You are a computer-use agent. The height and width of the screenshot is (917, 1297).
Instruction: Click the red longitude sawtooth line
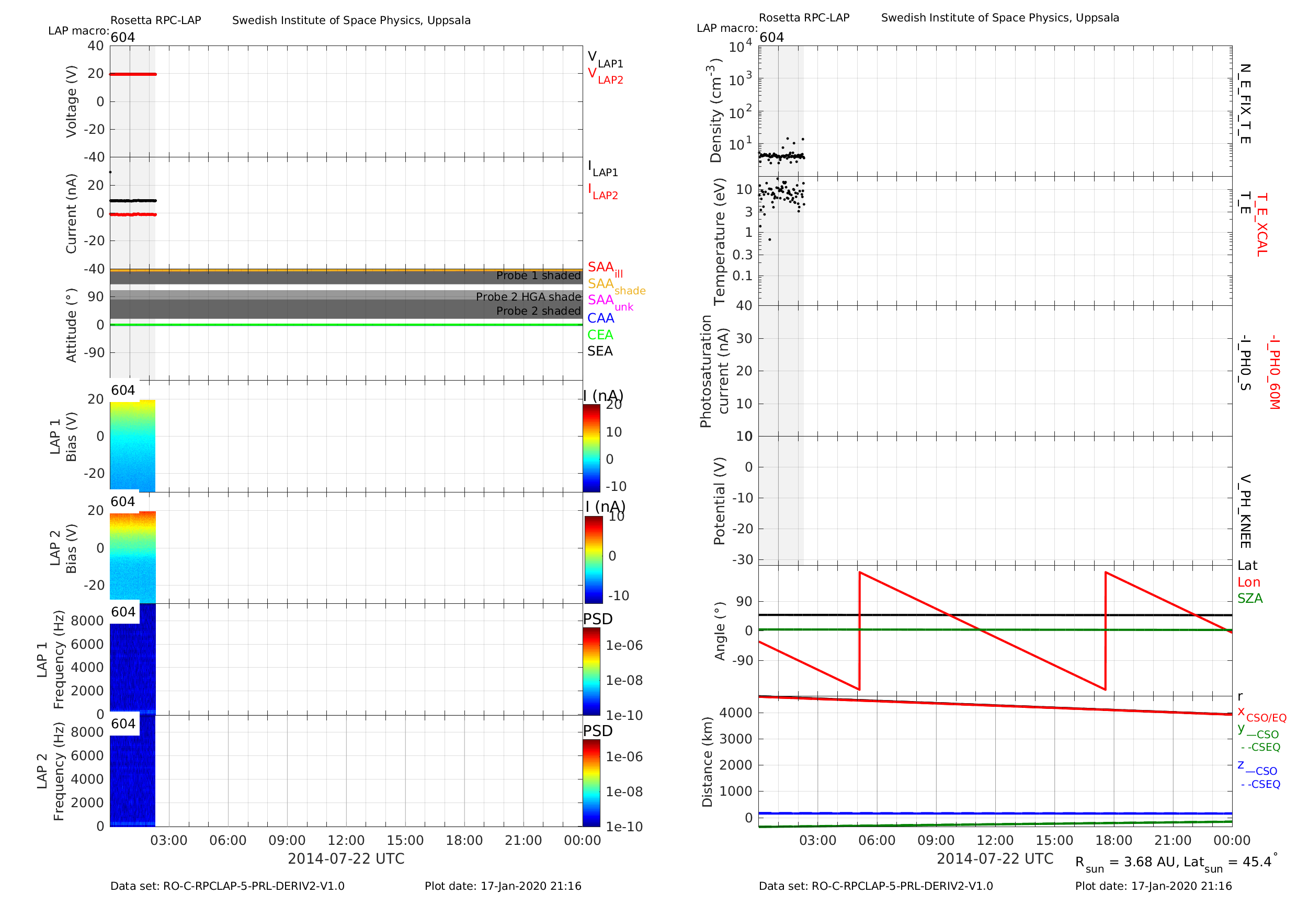click(x=982, y=631)
